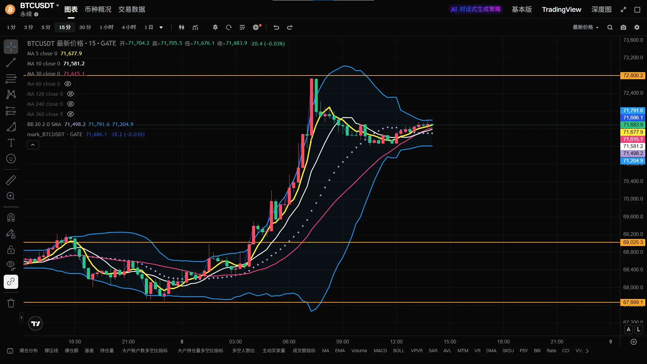
Task: Open the 最新价格 price type dropdown
Action: 586,27
